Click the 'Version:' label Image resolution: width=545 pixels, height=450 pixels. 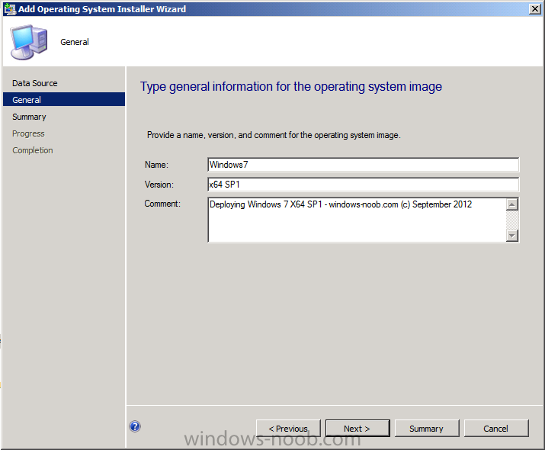coord(159,185)
